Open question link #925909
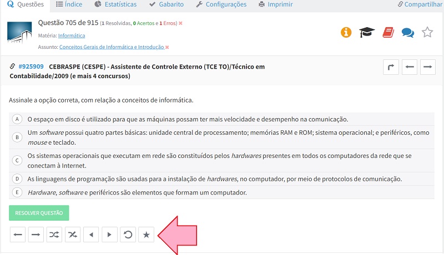The image size is (444, 255). pos(31,67)
